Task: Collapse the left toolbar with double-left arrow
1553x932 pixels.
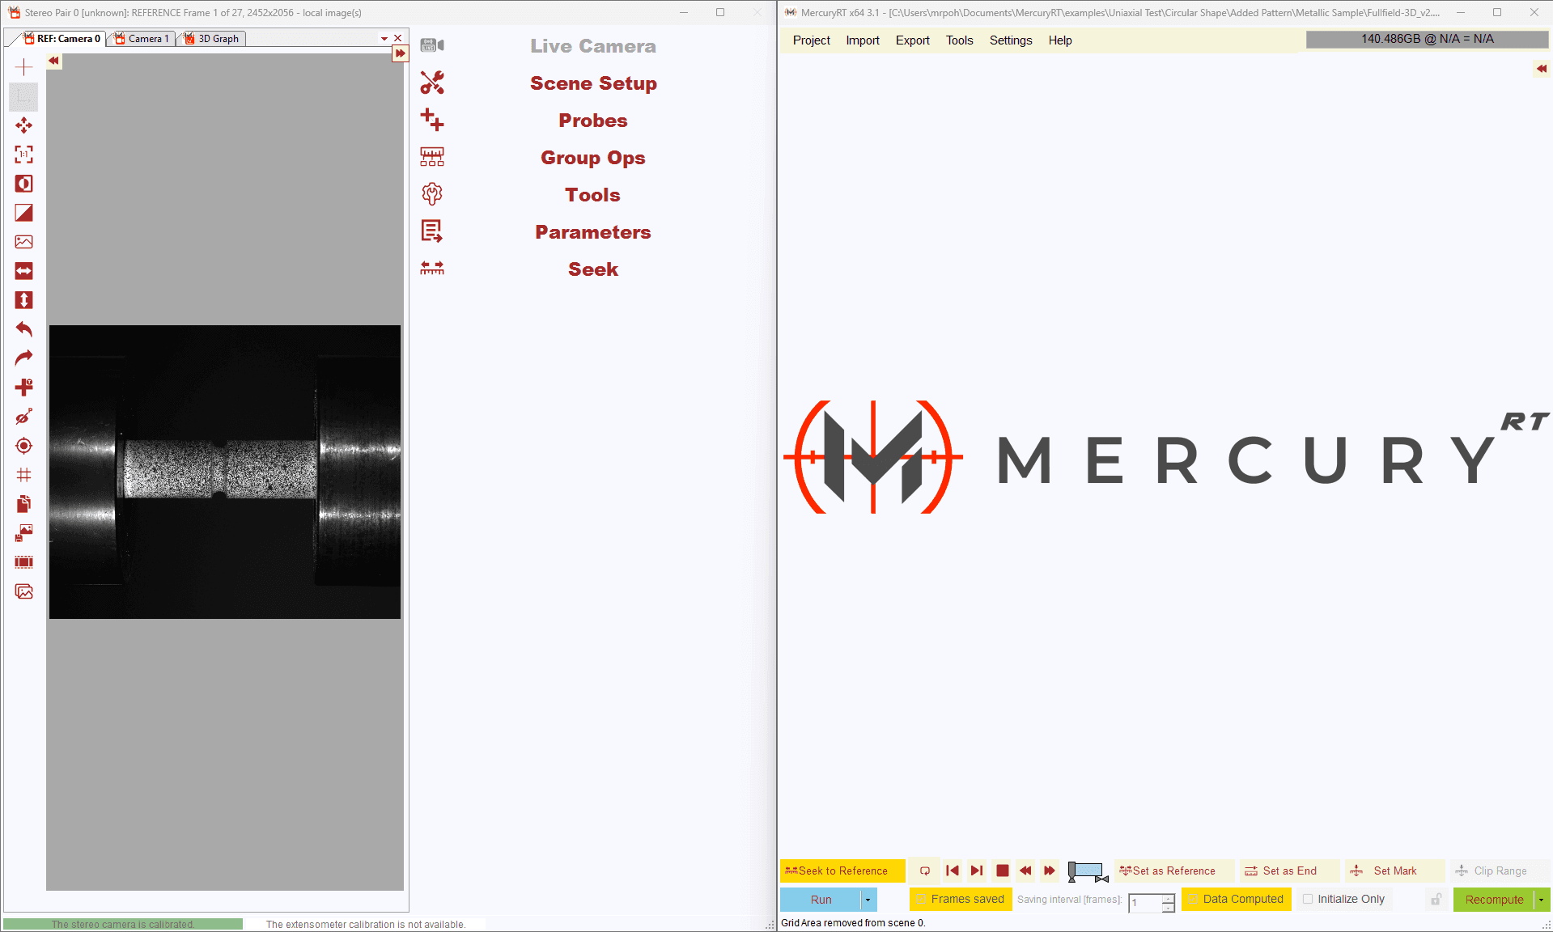Action: point(53,61)
